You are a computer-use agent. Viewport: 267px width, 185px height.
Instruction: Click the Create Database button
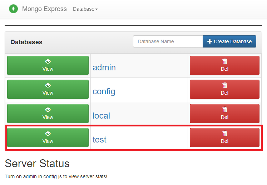coord(229,41)
